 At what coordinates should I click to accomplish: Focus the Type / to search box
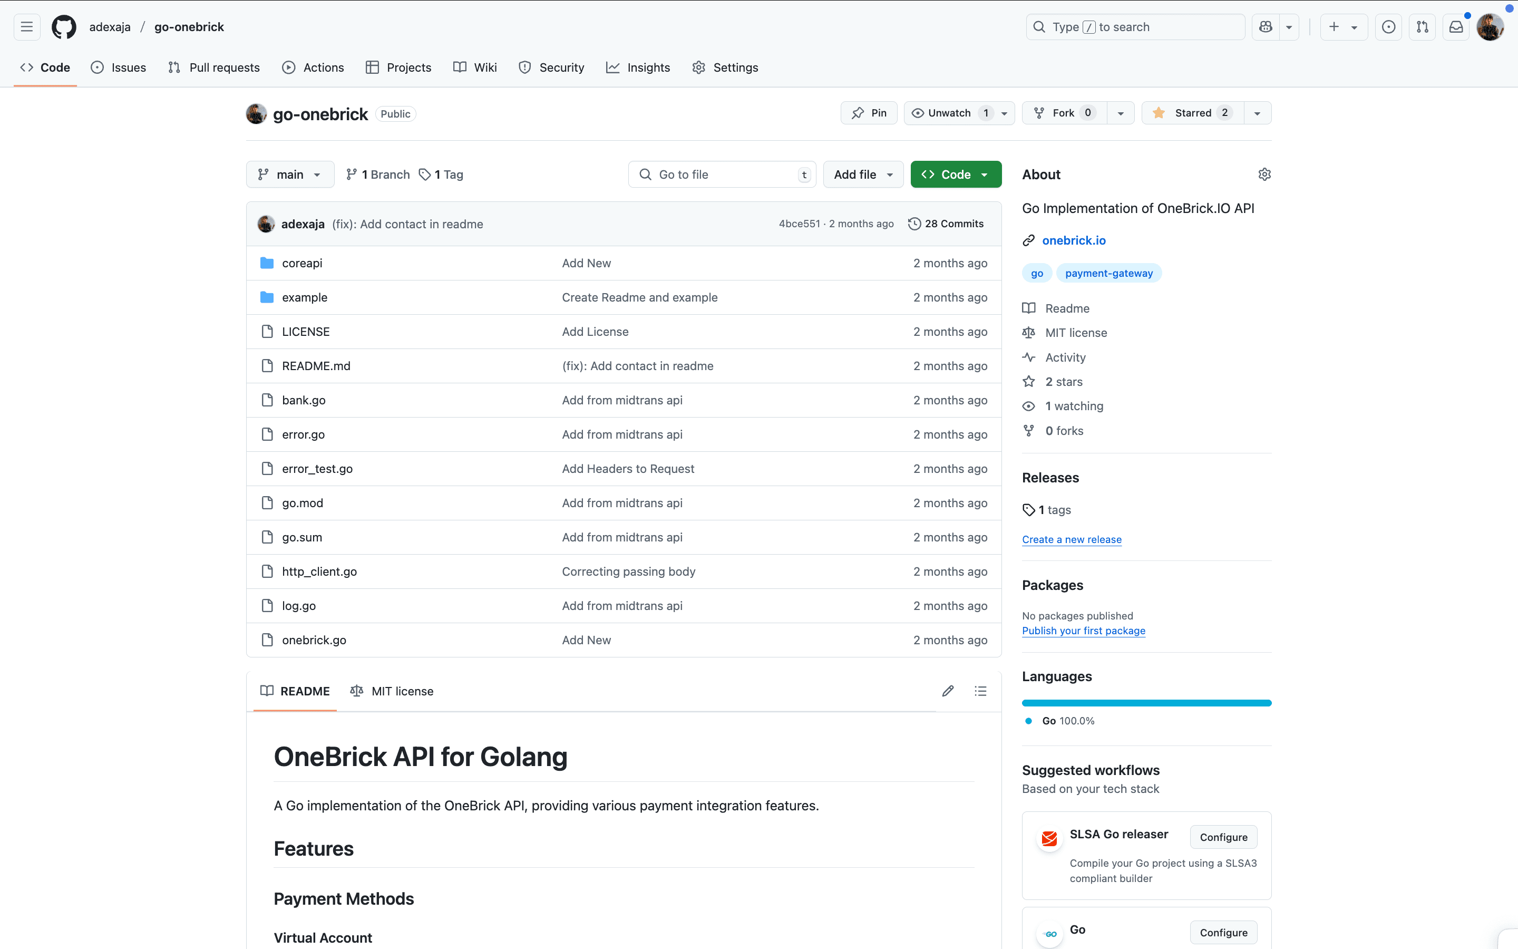tap(1135, 27)
